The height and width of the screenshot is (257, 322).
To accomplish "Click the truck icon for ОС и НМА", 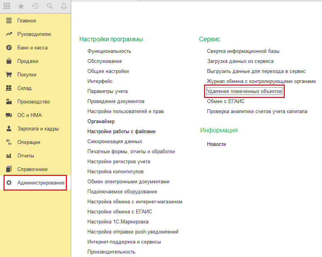I will [x=9, y=115].
